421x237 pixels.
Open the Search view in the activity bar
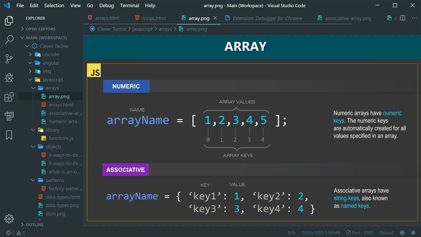tap(9, 40)
